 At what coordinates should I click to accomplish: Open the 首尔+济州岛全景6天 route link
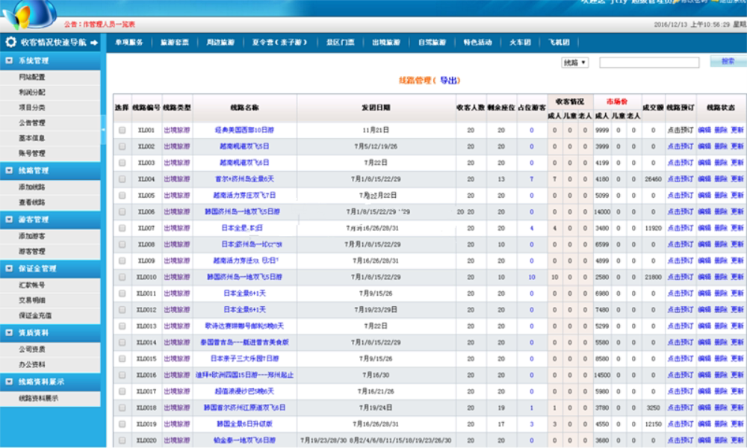(244, 179)
